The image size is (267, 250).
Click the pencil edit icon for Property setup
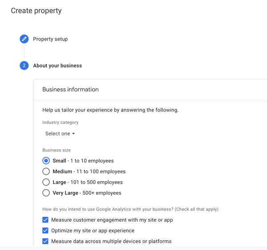(24, 39)
